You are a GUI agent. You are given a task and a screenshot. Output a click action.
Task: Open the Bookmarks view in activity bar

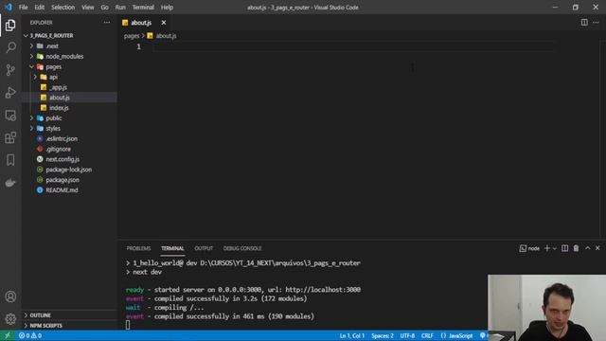pyautogui.click(x=10, y=160)
